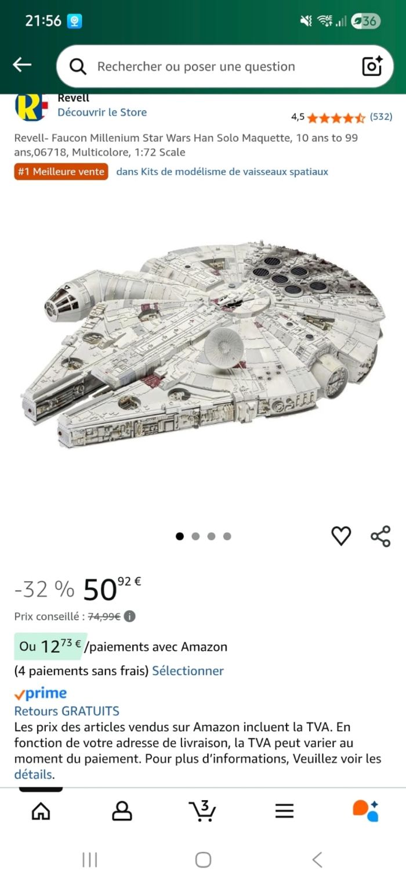406x882 pixels.
Task: Share this product via share icon
Action: pos(380,536)
